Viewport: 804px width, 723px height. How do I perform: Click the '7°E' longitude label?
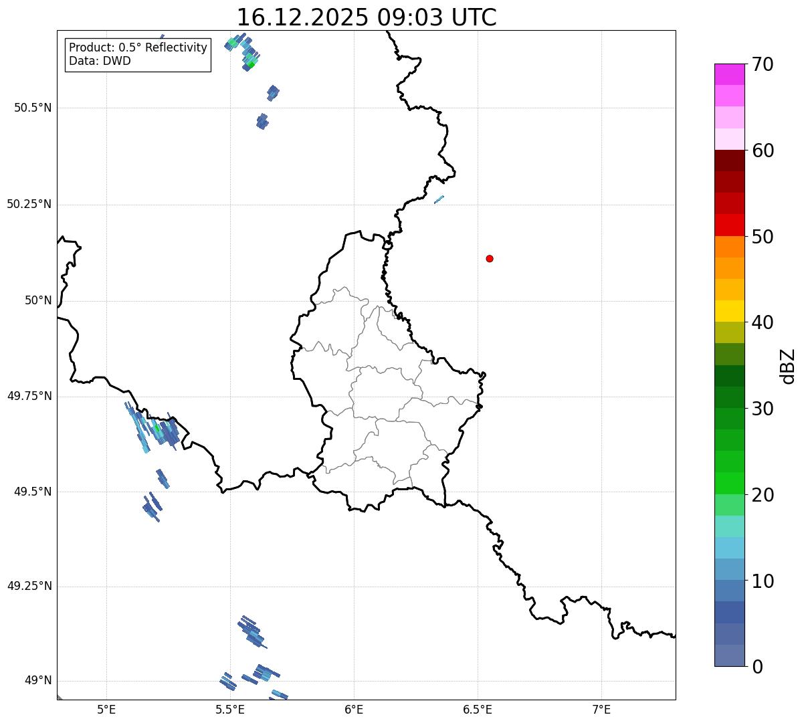tap(601, 709)
